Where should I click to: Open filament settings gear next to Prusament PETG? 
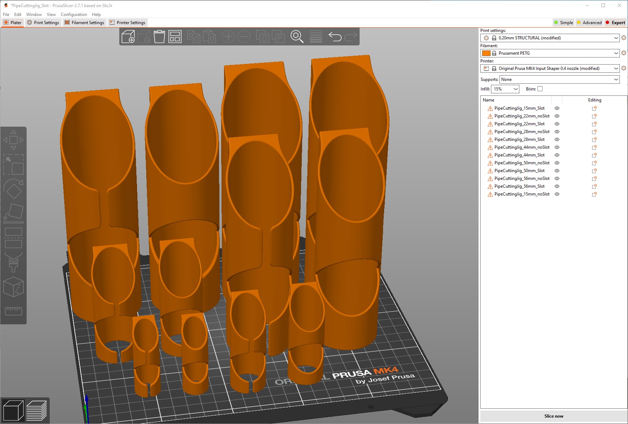(x=624, y=53)
